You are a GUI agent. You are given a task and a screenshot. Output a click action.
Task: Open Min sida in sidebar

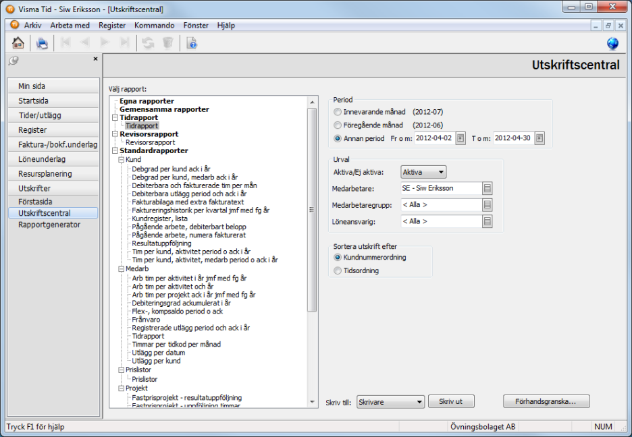[53, 86]
